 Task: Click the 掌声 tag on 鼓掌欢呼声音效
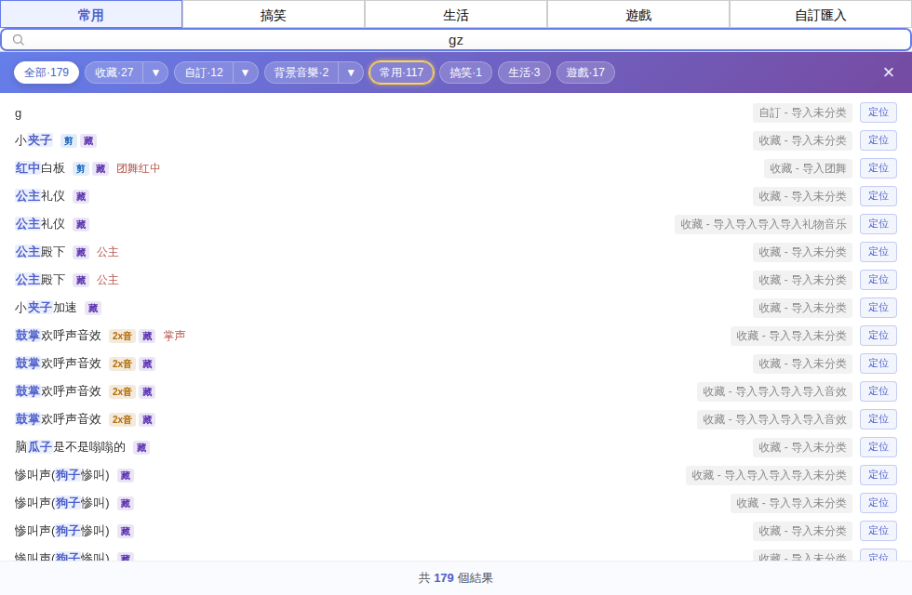point(175,336)
